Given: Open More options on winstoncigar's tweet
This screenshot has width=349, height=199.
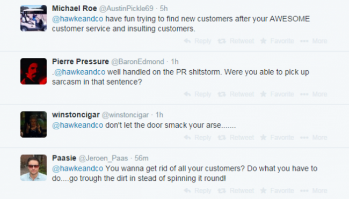Looking at the screenshot, I should pos(314,138).
